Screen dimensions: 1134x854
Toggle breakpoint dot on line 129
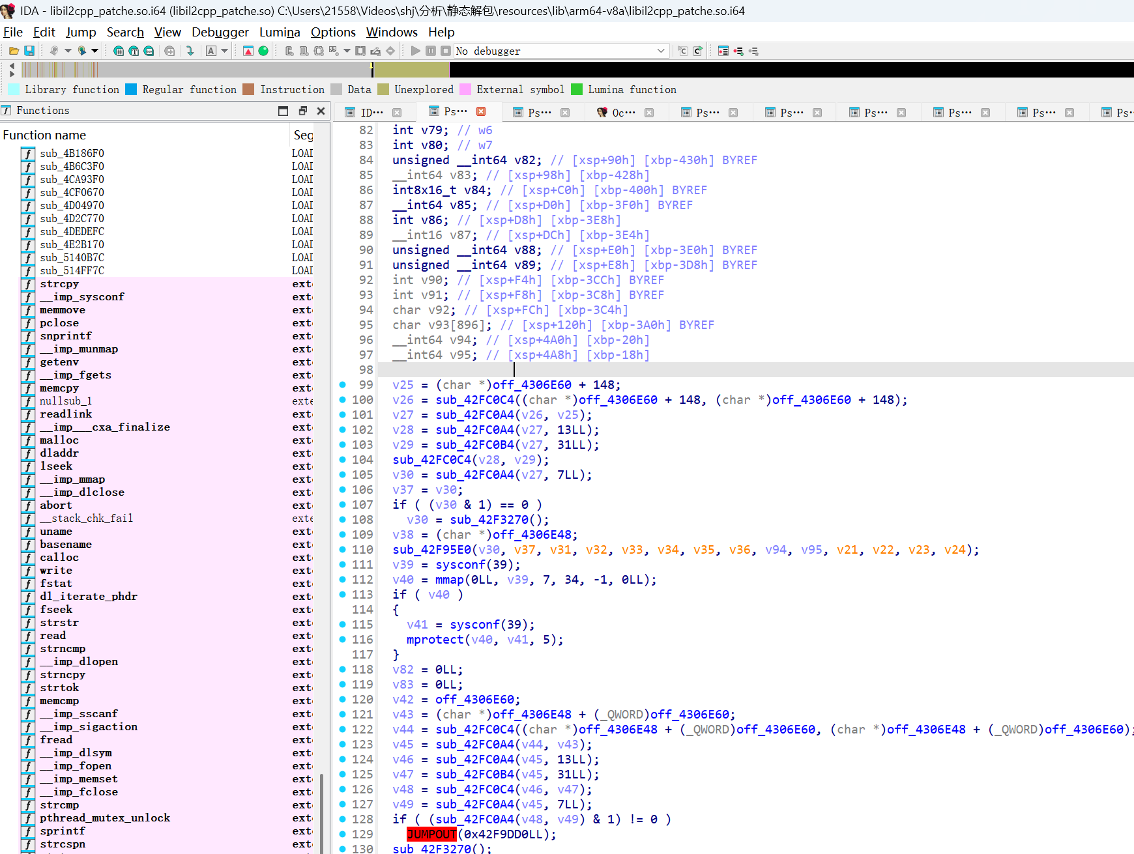pyautogui.click(x=343, y=834)
